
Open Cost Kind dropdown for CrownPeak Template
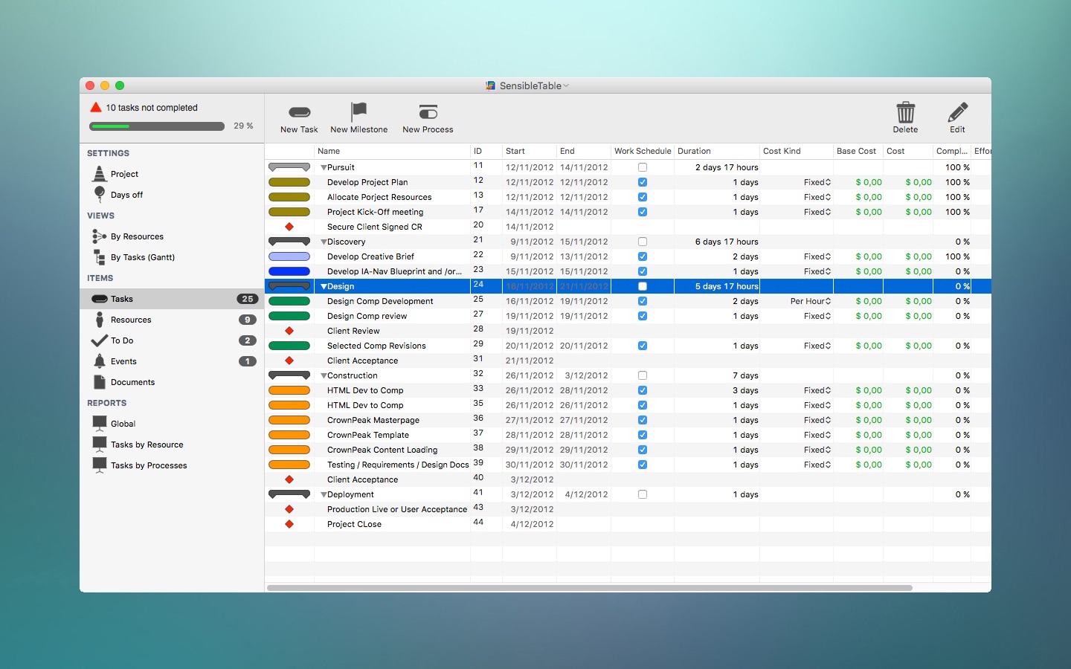[817, 435]
